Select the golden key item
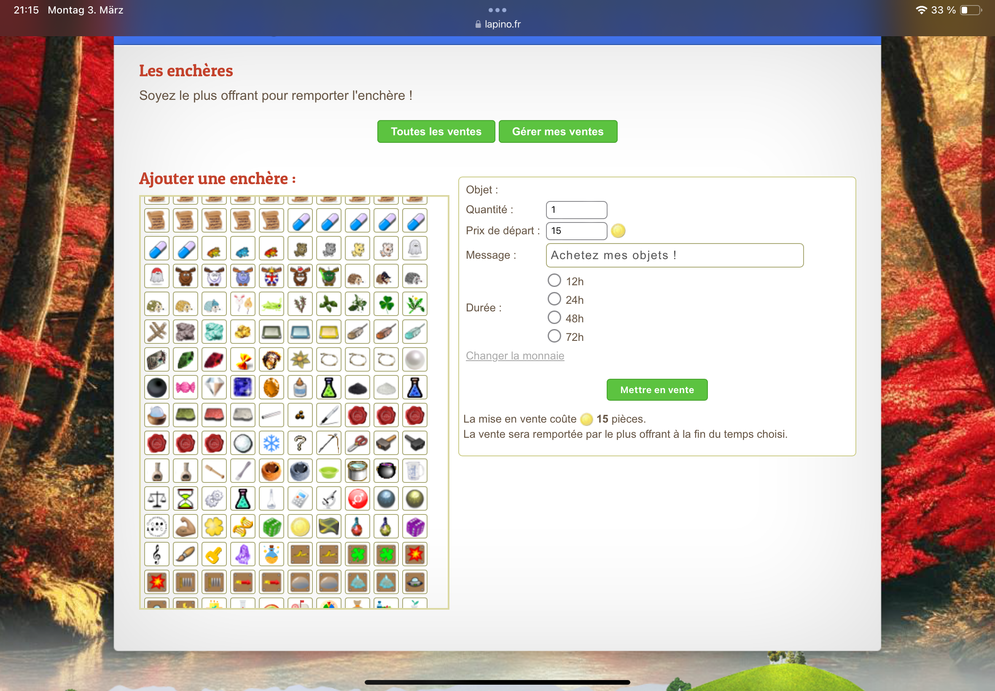The height and width of the screenshot is (691, 995). tap(214, 554)
